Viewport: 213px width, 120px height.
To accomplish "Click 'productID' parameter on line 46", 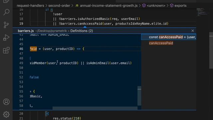I will pos(64,49).
